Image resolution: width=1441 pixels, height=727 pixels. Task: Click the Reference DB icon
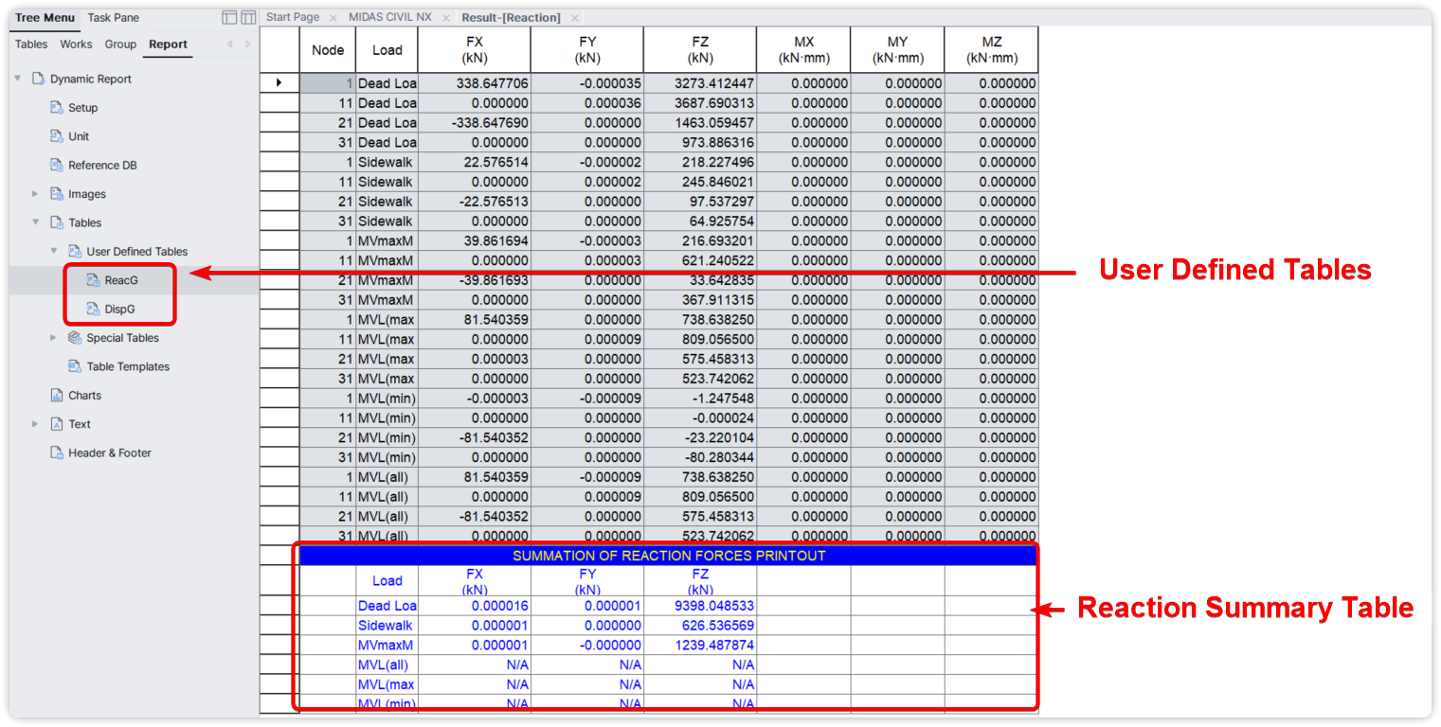tap(56, 165)
